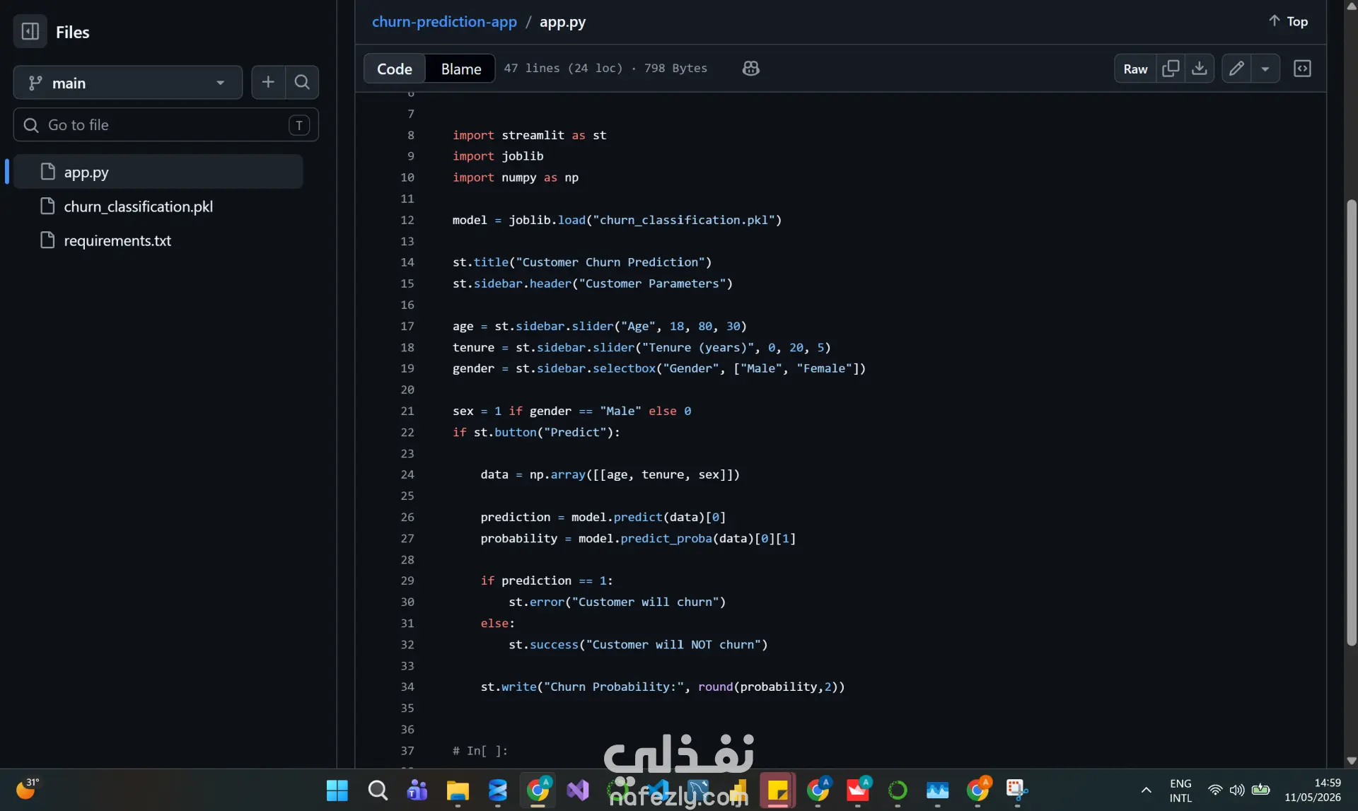This screenshot has width=1358, height=811.
Task: Click the "Churn Probability:" st.write line
Action: pos(663,687)
